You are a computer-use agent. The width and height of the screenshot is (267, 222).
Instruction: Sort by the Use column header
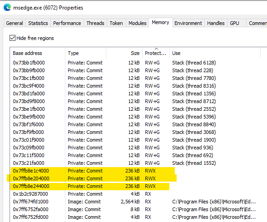[215, 53]
